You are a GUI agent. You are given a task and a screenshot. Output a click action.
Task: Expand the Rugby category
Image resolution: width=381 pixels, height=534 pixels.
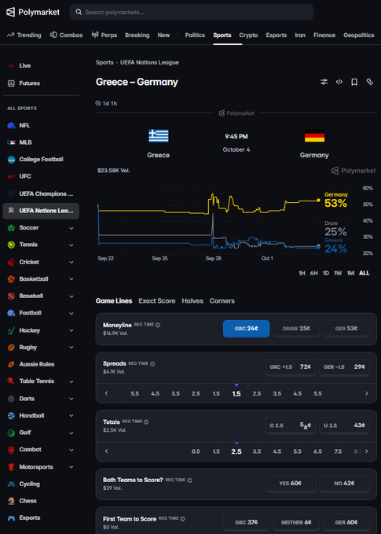(71, 348)
